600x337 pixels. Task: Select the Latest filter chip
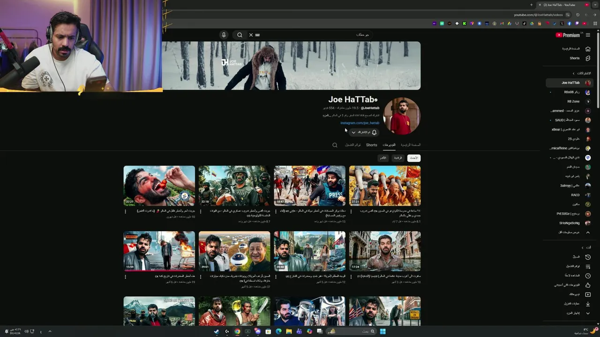click(414, 158)
